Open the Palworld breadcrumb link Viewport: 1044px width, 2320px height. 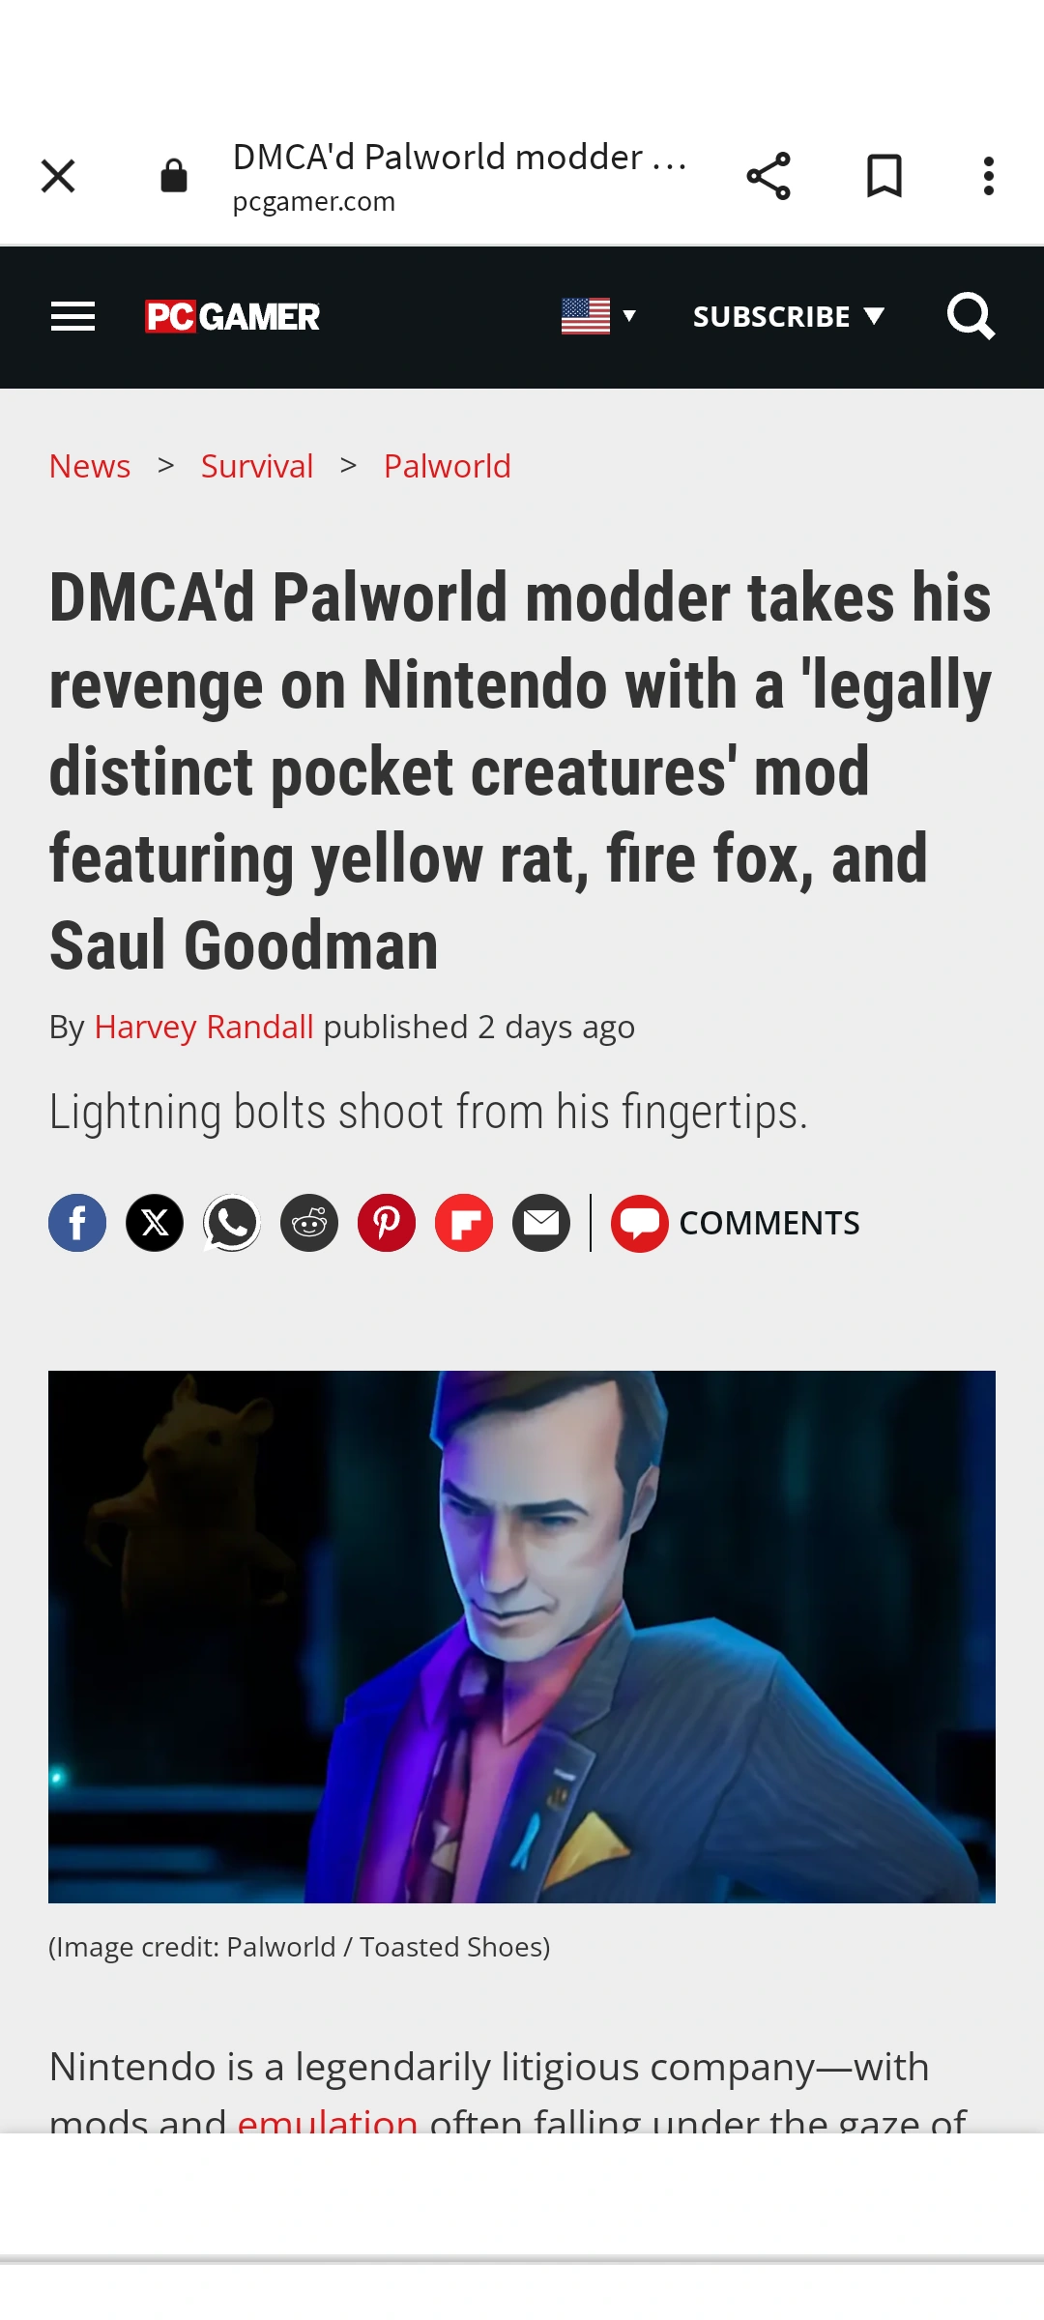click(x=447, y=466)
